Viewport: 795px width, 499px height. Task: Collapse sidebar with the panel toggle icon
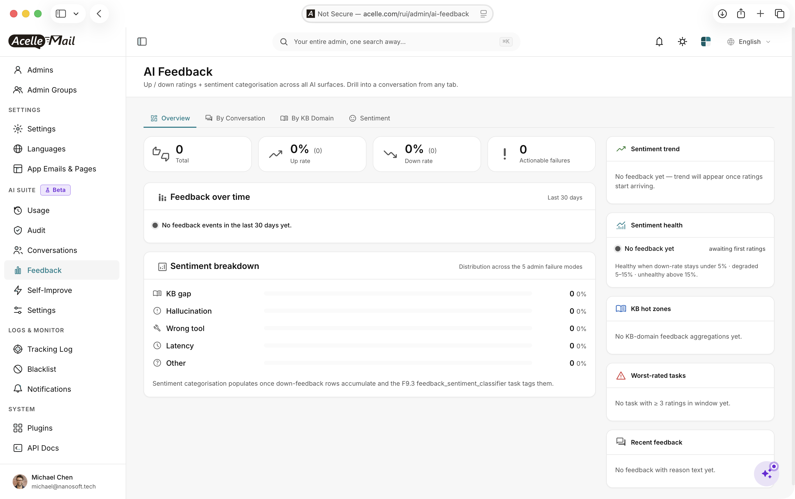click(142, 42)
